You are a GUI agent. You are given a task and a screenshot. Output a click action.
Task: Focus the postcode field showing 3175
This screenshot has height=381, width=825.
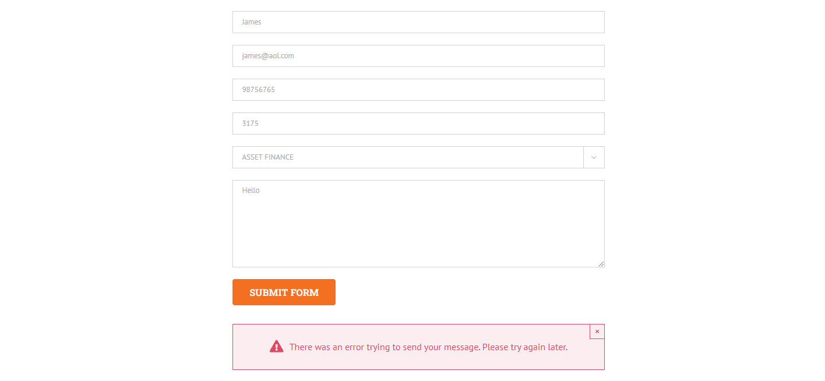418,124
